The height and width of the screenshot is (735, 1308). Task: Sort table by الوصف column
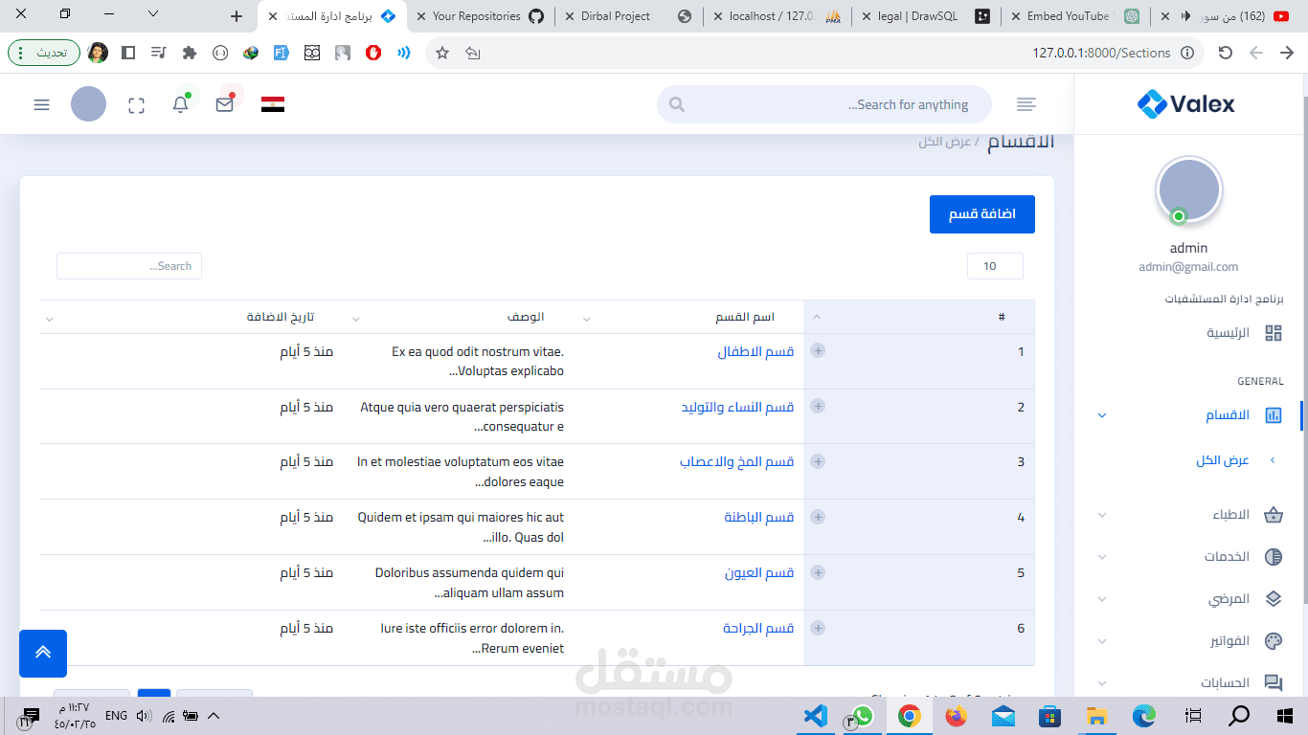click(x=459, y=317)
